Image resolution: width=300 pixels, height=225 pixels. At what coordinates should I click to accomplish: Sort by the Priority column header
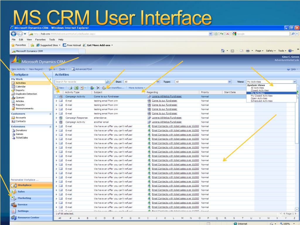(205, 92)
